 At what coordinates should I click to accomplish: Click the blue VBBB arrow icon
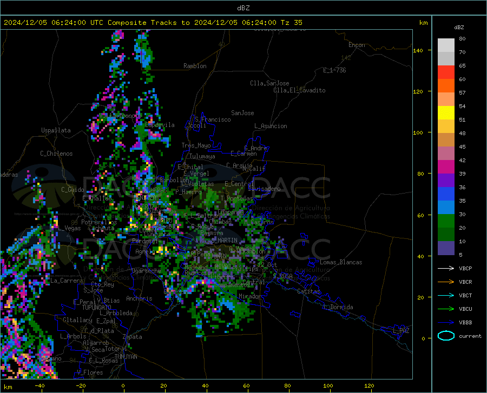[x=446, y=322]
